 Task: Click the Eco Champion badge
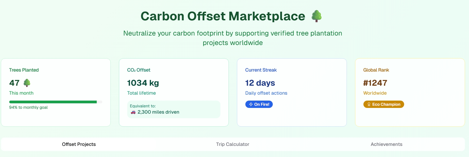click(384, 104)
